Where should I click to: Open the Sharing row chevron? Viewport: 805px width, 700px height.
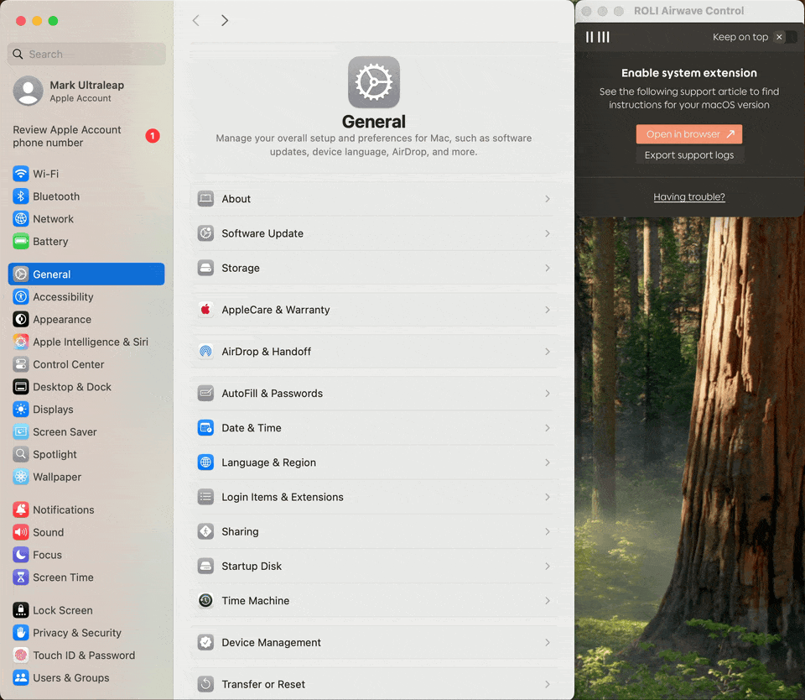click(548, 531)
